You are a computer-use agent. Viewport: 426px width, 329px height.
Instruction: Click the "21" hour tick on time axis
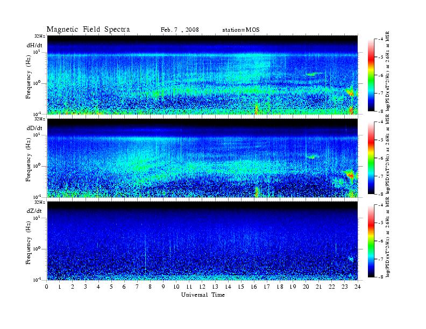click(x=318, y=287)
